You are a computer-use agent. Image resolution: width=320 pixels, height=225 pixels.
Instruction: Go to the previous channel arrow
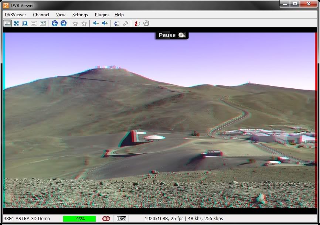[x=54, y=23]
